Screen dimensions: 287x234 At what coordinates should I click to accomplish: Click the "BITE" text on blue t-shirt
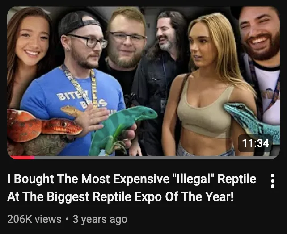pyautogui.click(x=64, y=96)
